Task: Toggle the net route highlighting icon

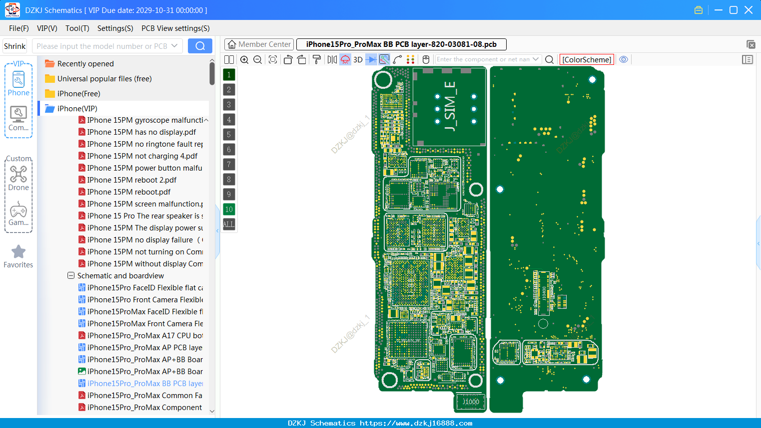Action: click(384, 59)
